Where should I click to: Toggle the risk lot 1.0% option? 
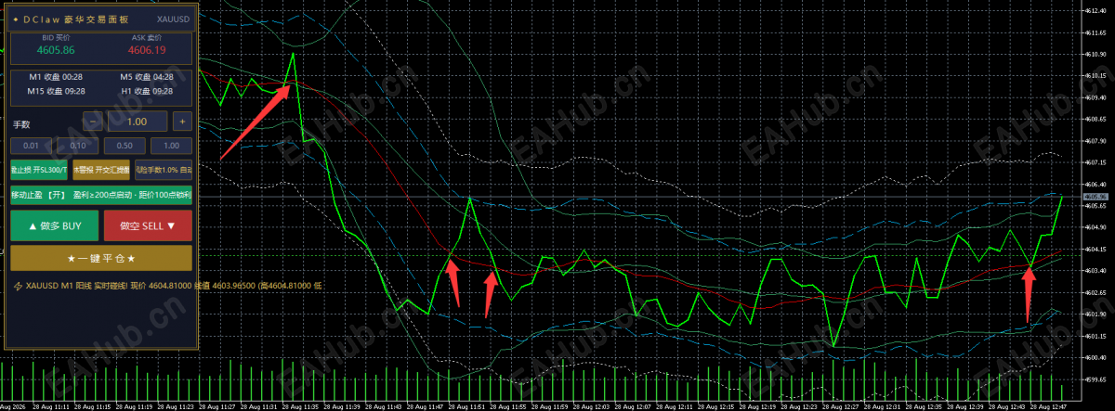click(164, 171)
